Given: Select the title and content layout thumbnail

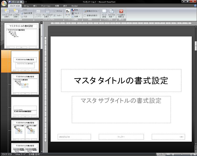Looking at the screenshot, I should pos(25,84).
